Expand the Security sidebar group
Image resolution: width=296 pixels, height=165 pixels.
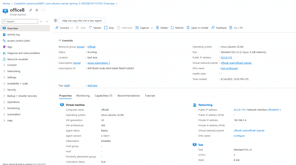[12, 90]
